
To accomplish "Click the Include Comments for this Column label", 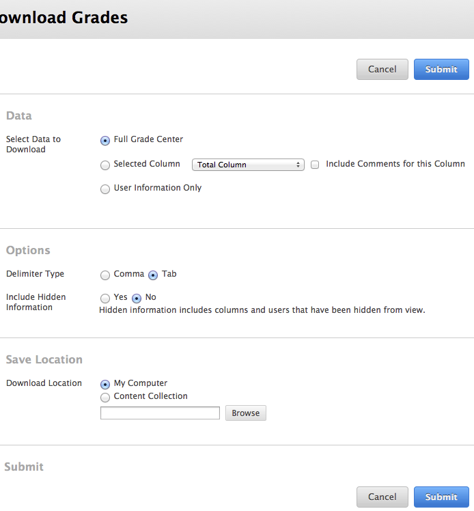I will (395, 163).
